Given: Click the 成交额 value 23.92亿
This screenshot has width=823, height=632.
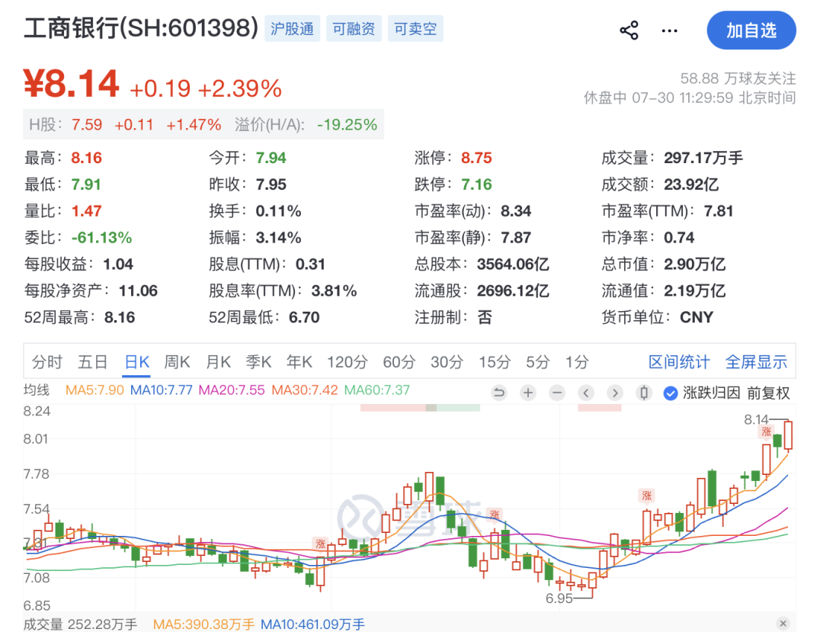Looking at the screenshot, I should pos(691,184).
